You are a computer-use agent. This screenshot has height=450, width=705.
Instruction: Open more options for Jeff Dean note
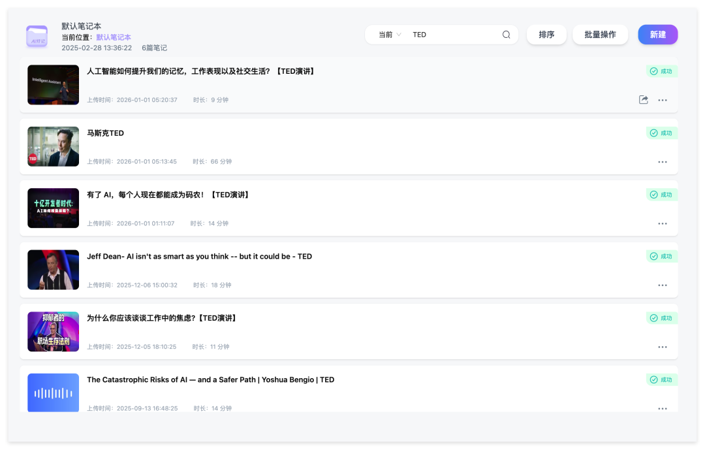663,285
